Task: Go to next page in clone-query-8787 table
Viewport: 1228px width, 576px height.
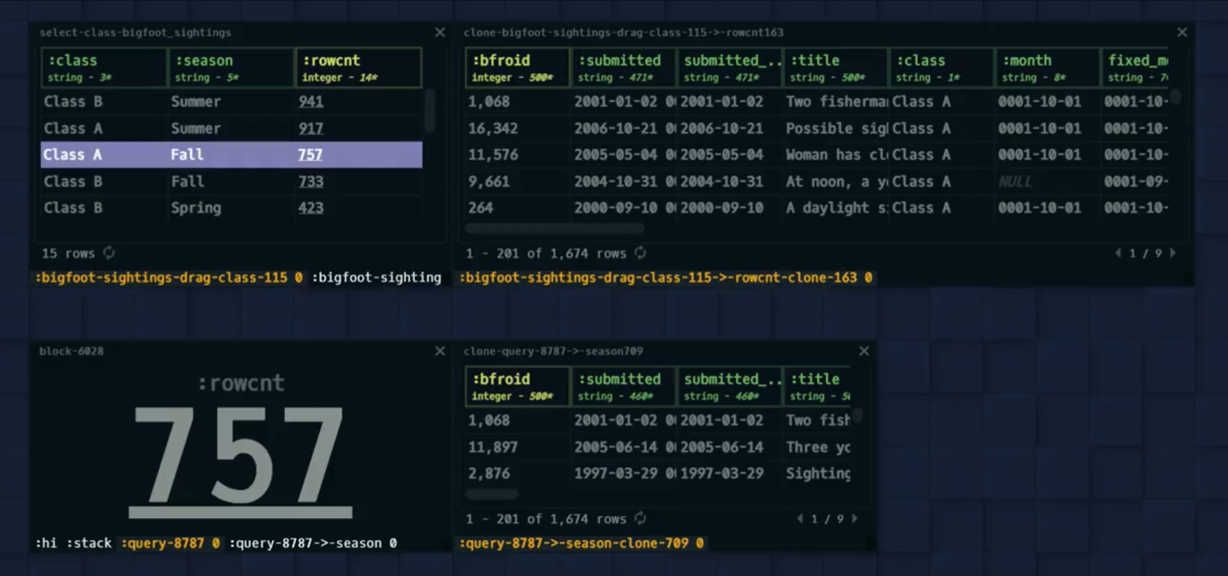Action: (855, 519)
